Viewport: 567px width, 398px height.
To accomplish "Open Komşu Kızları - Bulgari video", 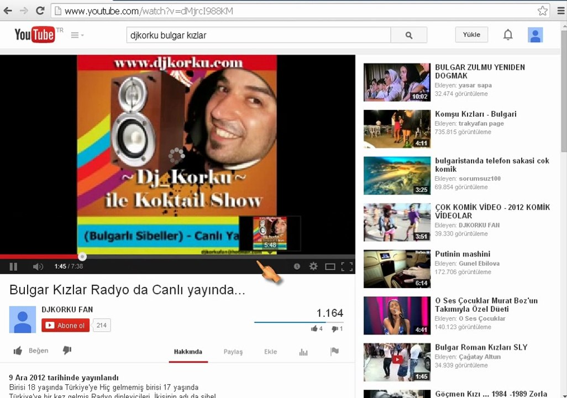I will pos(476,114).
